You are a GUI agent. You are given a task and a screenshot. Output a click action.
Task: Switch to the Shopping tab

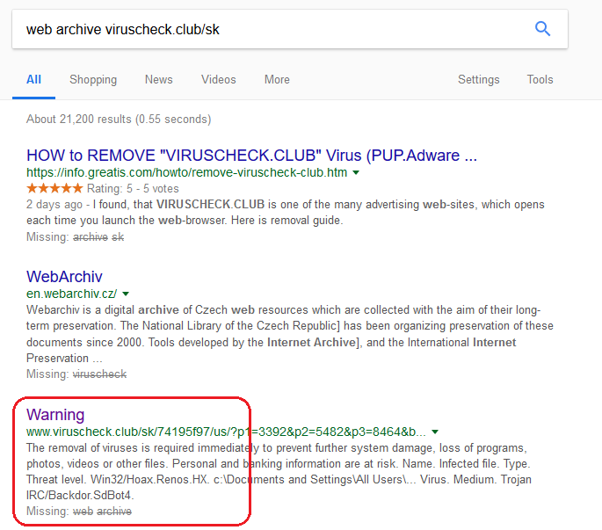point(93,79)
